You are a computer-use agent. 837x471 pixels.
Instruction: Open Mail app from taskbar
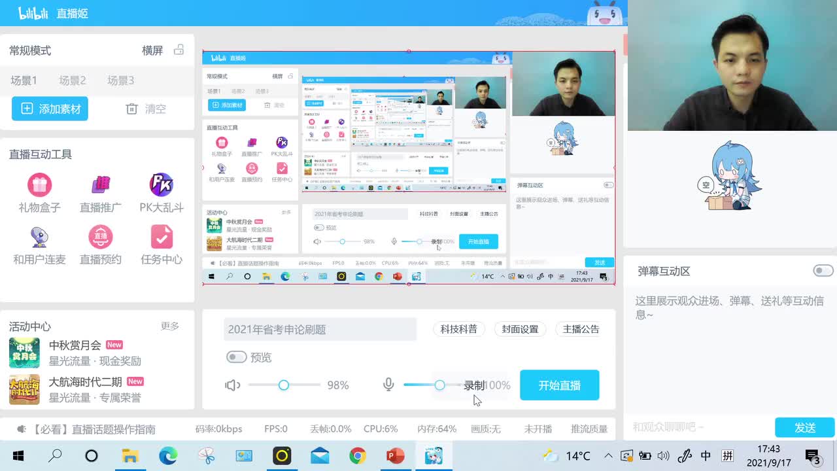320,456
